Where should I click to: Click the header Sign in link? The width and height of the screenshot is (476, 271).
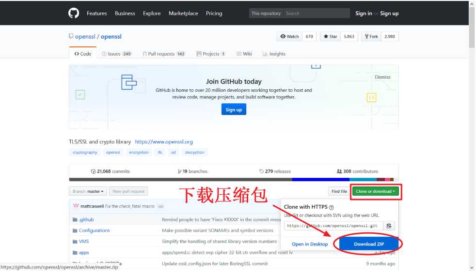tap(364, 14)
